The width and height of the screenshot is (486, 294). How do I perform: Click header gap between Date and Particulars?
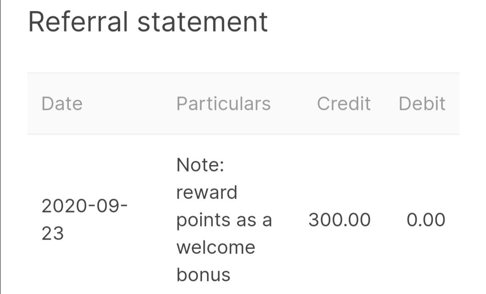130,104
